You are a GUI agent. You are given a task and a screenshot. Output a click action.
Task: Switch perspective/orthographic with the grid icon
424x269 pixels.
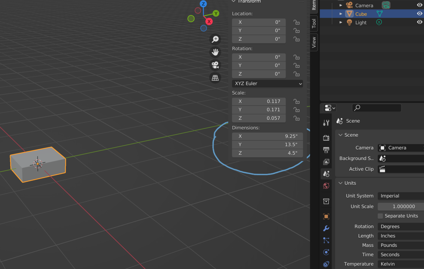pos(215,78)
